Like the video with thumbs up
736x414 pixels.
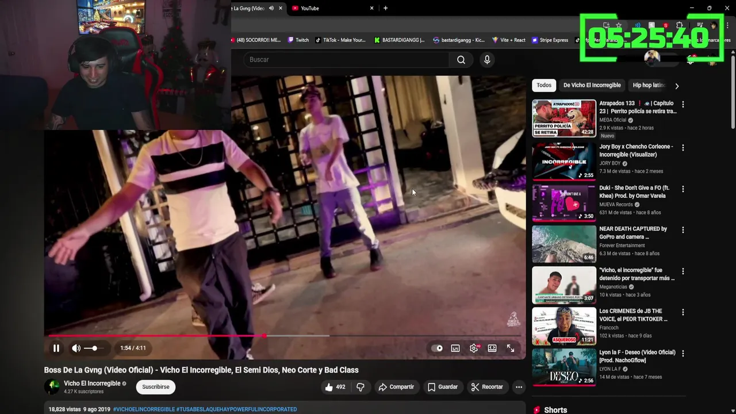tap(335, 387)
